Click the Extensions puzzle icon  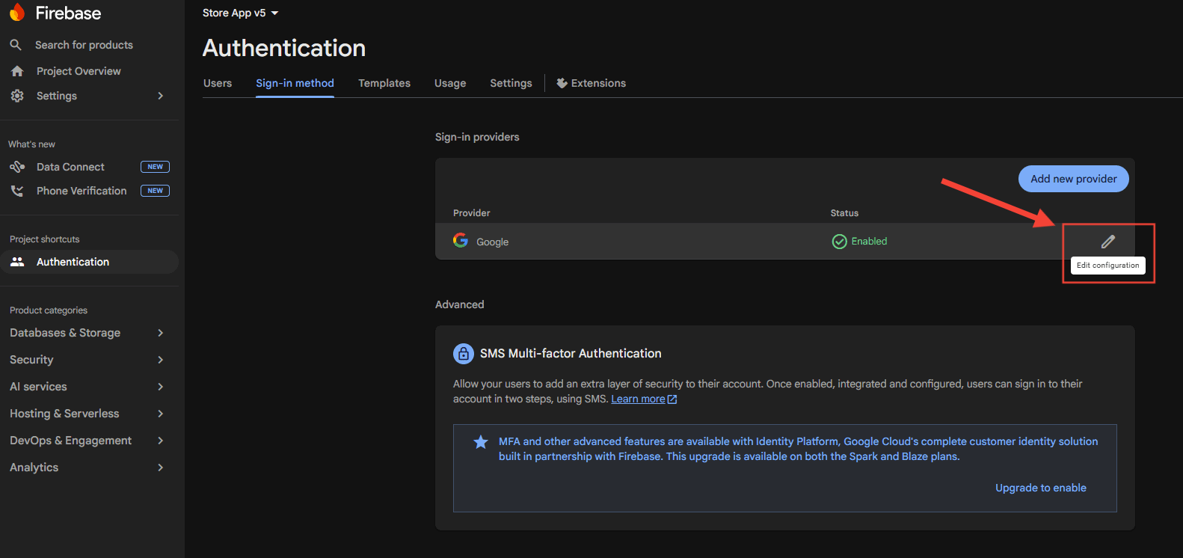pos(562,83)
